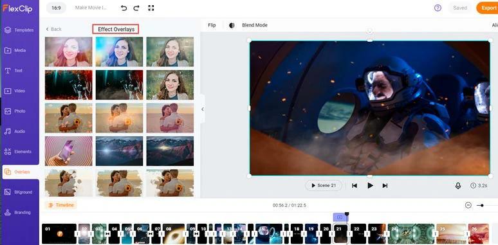Viewport: 498px width, 245px height.
Task: Select the Overlays sidebar tab
Action: point(21,172)
